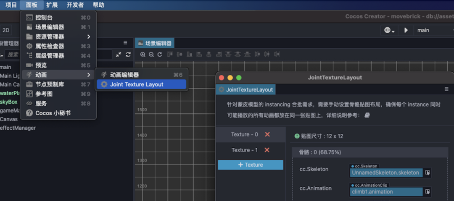Remove Texture - 0 with red X
Image resolution: width=454 pixels, height=201 pixels.
click(267, 134)
